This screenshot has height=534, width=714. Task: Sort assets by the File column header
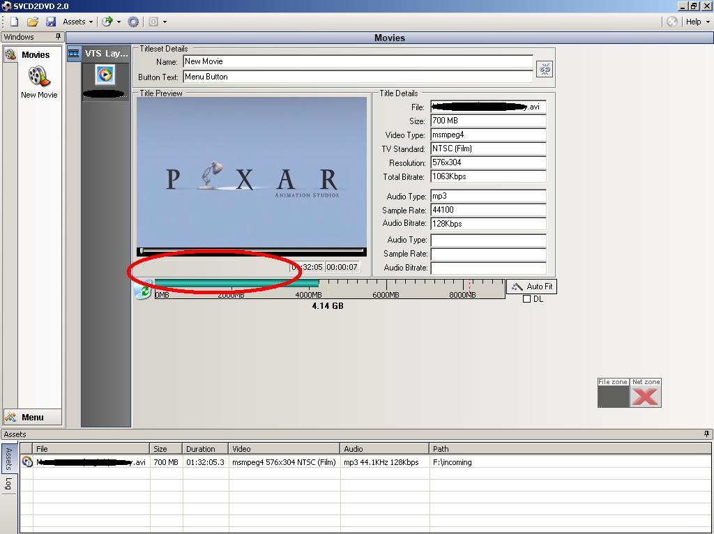(91, 449)
